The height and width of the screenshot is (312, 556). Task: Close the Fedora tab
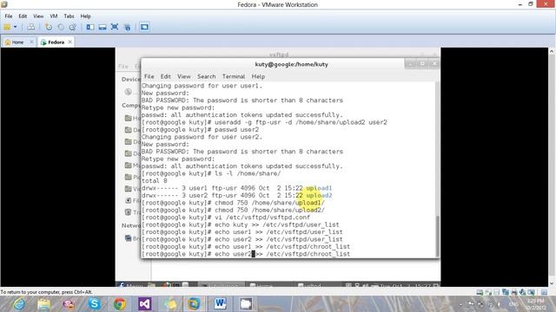click(69, 42)
